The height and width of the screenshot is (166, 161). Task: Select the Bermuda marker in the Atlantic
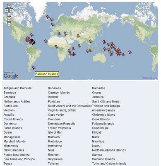click(x=31, y=35)
